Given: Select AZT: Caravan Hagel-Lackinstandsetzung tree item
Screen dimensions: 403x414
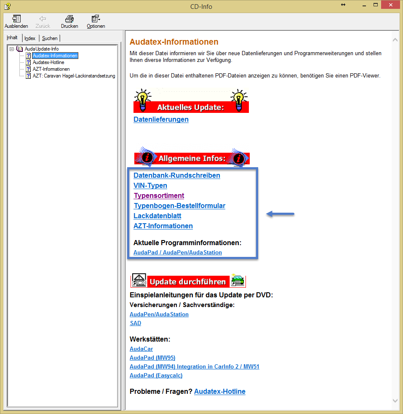Looking at the screenshot, I should click(x=74, y=76).
